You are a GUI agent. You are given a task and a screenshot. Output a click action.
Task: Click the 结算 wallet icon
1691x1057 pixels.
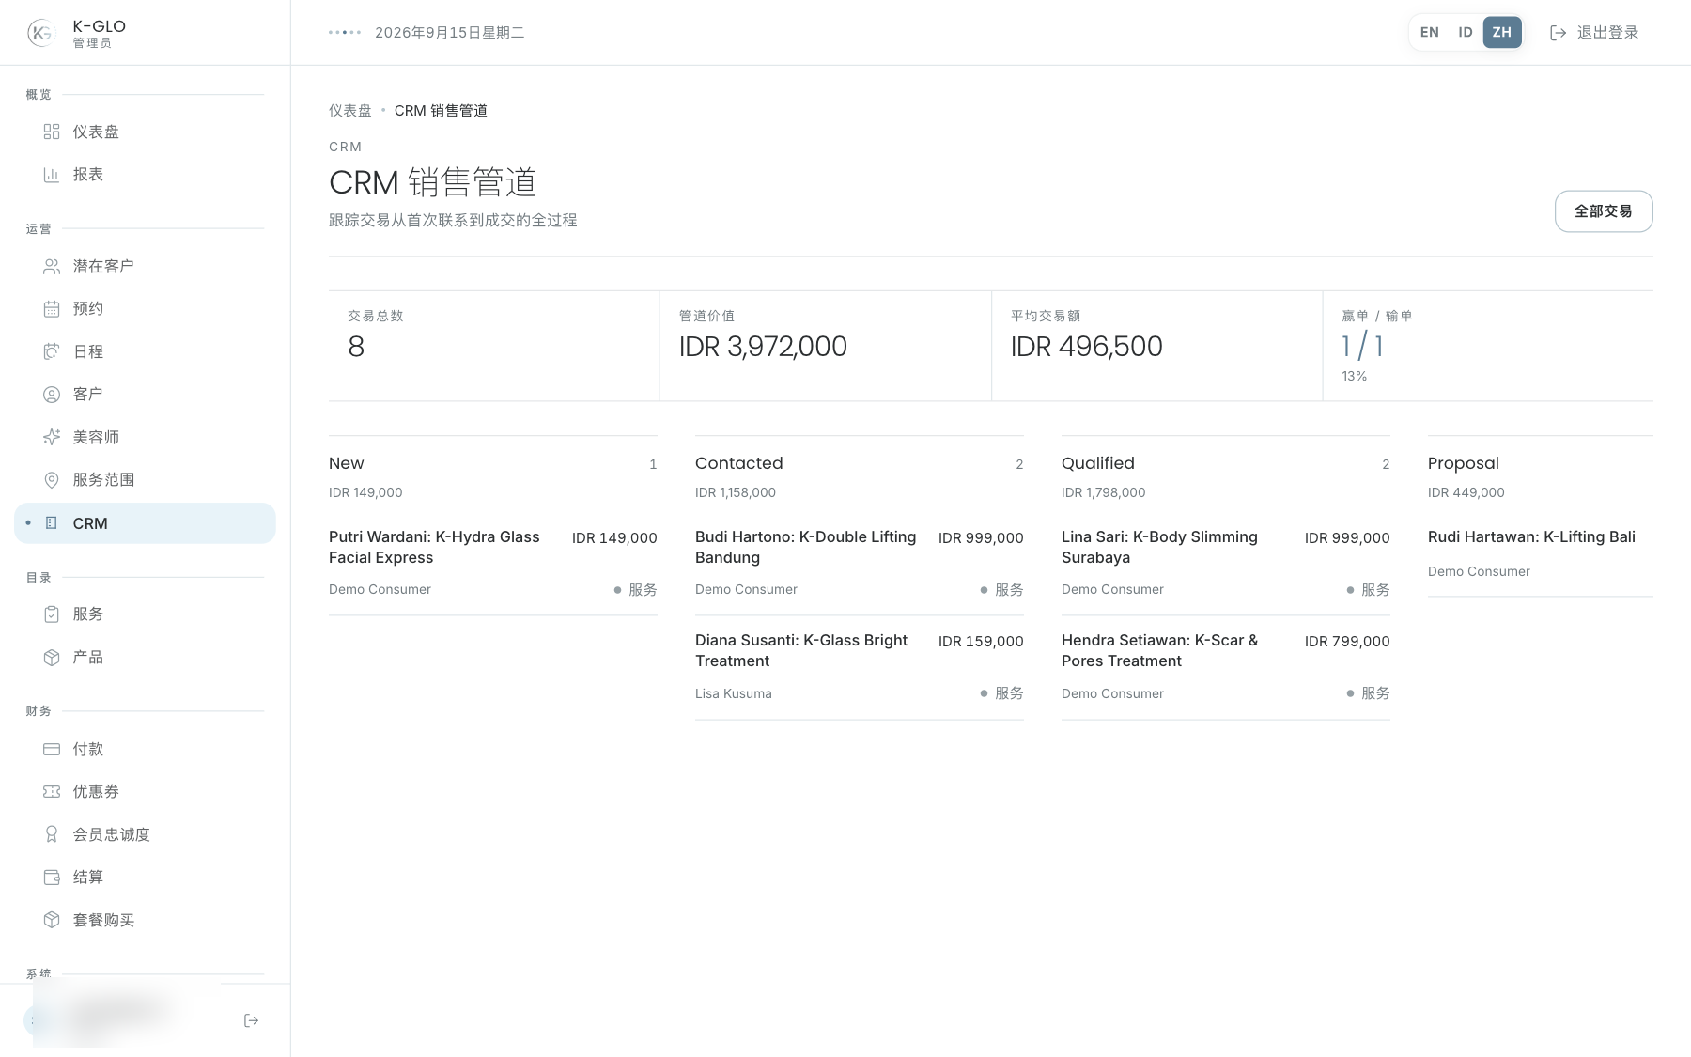tap(52, 878)
